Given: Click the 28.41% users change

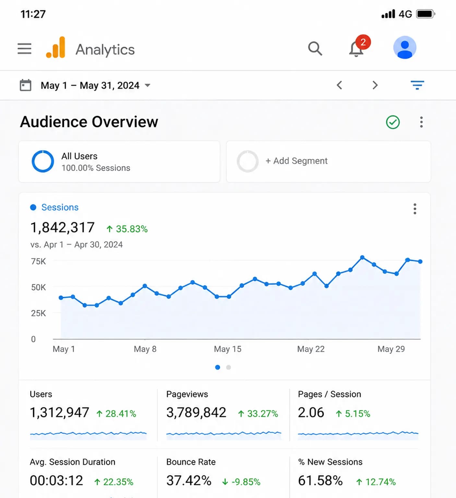Looking at the screenshot, I should pyautogui.click(x=116, y=414).
